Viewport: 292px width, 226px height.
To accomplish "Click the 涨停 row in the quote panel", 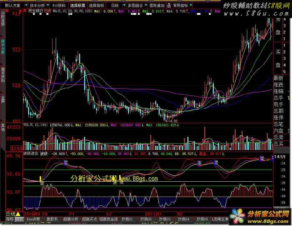I will point(279,118).
